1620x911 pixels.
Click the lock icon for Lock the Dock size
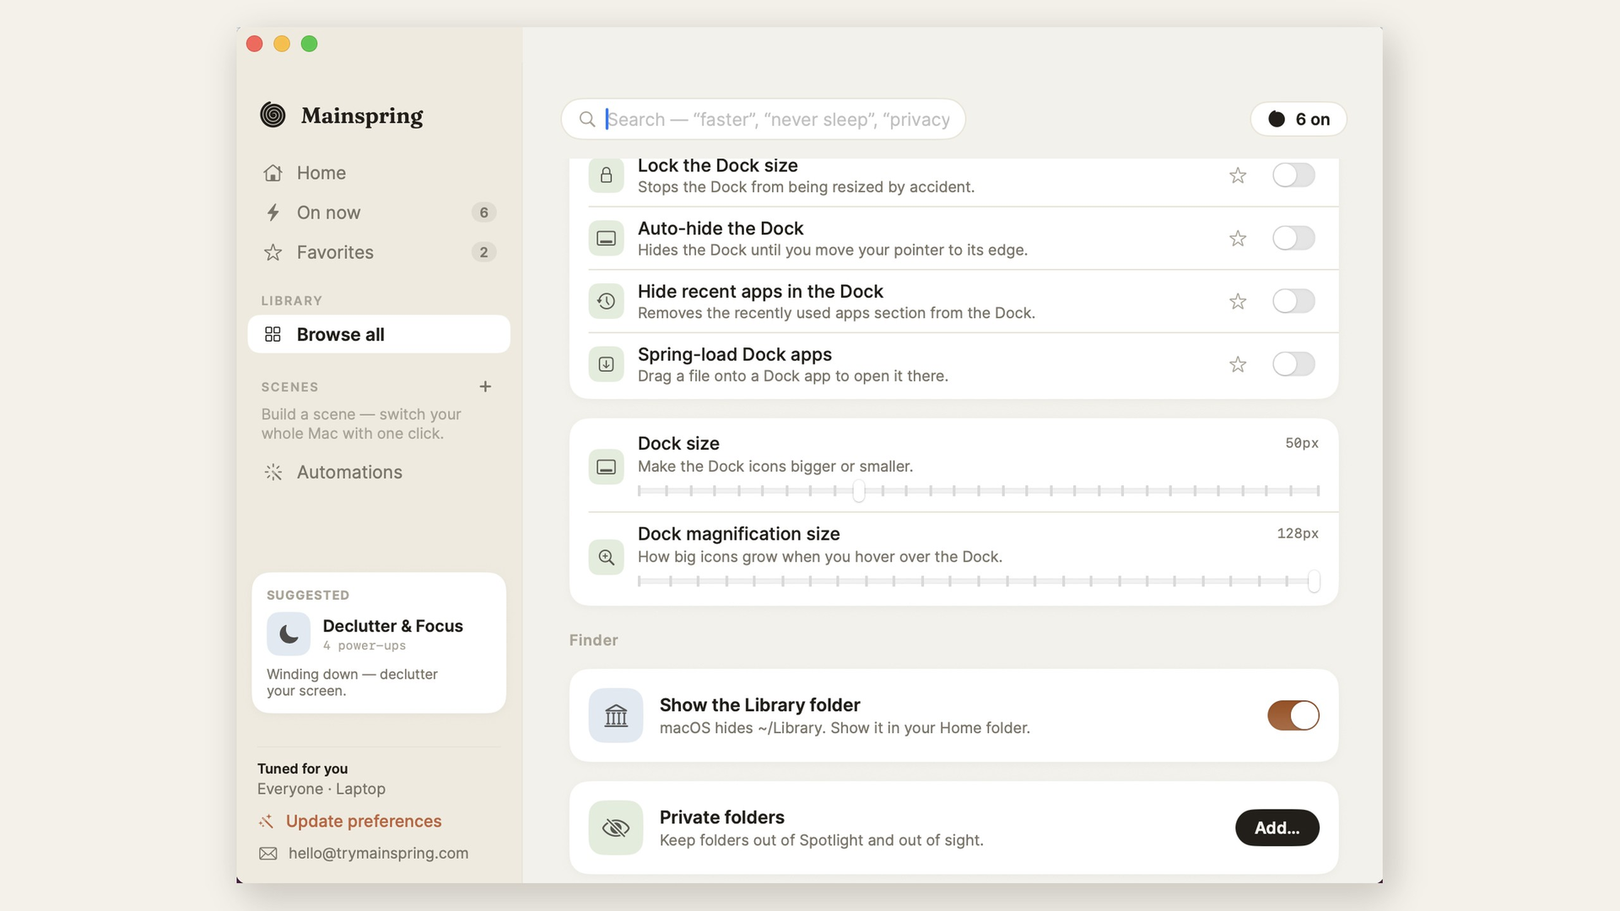pyautogui.click(x=606, y=175)
